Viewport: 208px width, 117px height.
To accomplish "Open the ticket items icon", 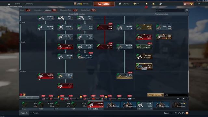I will pos(160,4).
